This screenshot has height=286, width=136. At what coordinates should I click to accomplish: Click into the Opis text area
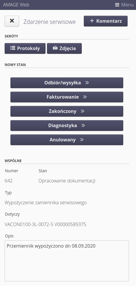point(67,261)
